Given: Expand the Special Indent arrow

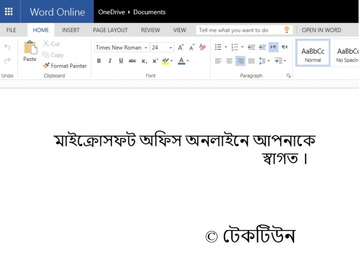Looking at the screenshot, I should [x=285, y=61].
